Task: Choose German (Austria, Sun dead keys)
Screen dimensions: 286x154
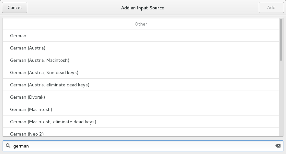Action: click(141, 72)
